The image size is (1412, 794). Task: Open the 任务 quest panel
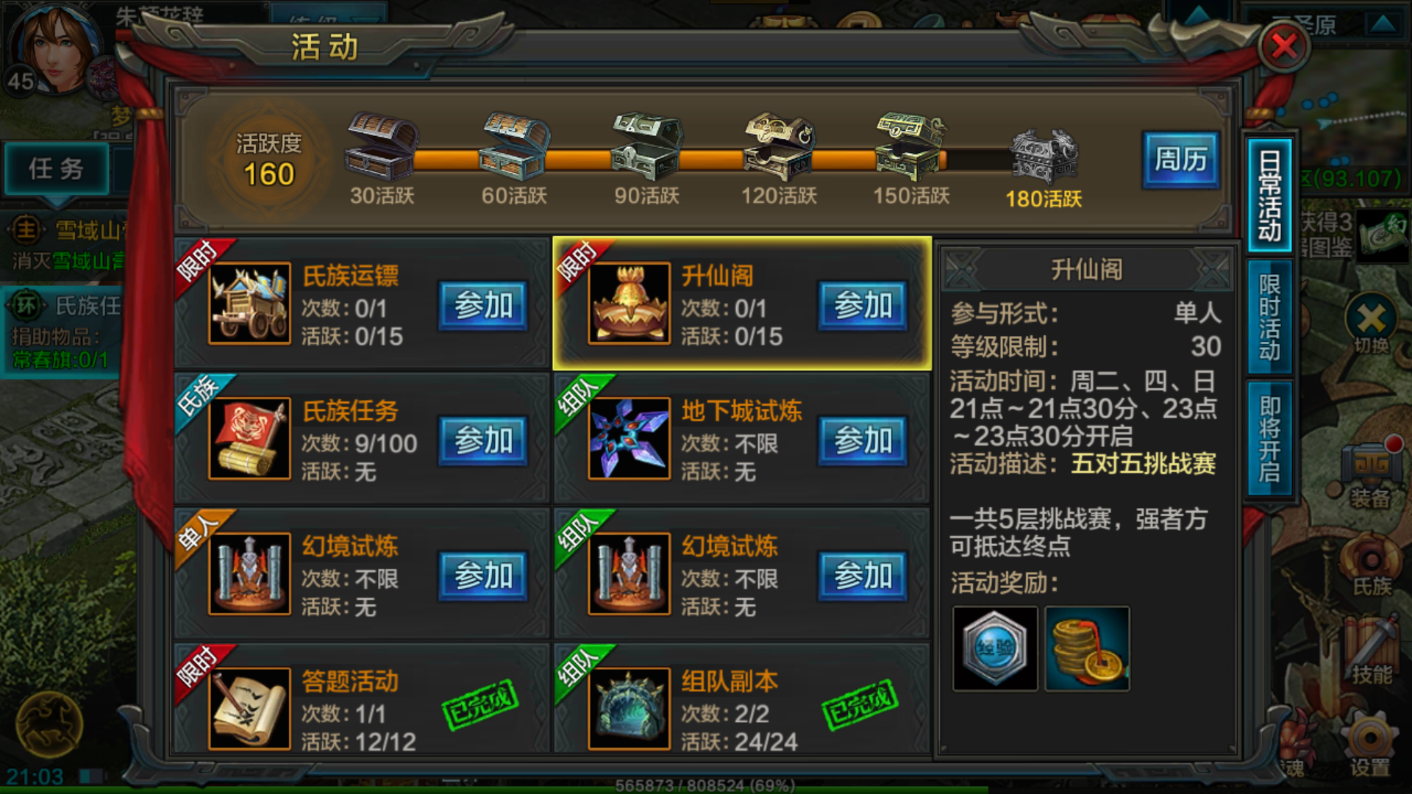pyautogui.click(x=57, y=169)
